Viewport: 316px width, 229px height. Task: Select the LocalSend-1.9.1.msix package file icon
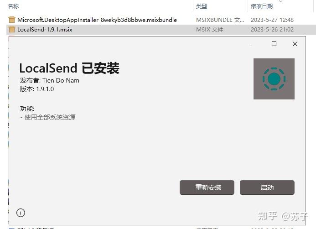click(x=12, y=30)
